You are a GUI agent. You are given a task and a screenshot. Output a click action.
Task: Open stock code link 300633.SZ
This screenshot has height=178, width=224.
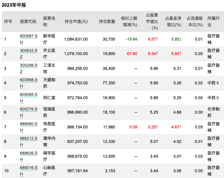(29, 54)
